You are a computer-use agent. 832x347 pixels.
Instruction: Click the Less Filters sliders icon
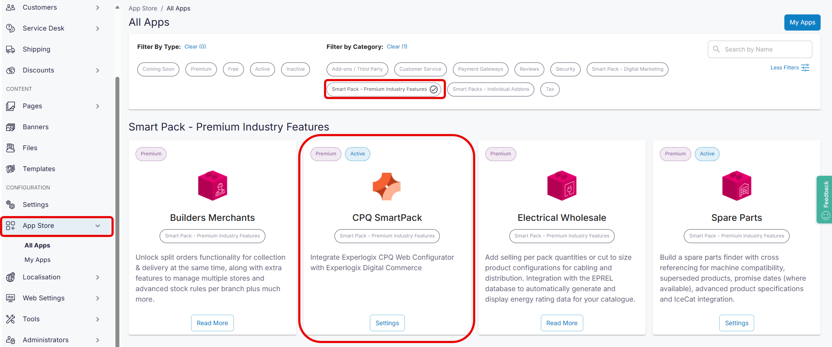(805, 68)
